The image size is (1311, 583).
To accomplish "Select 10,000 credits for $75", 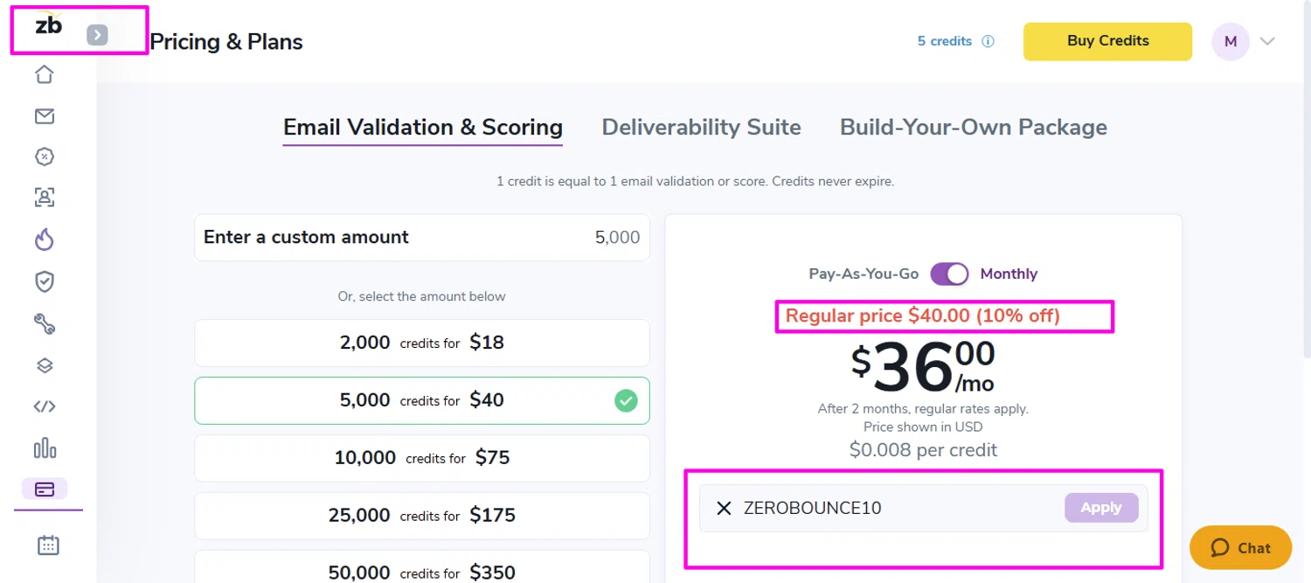I will click(x=422, y=458).
